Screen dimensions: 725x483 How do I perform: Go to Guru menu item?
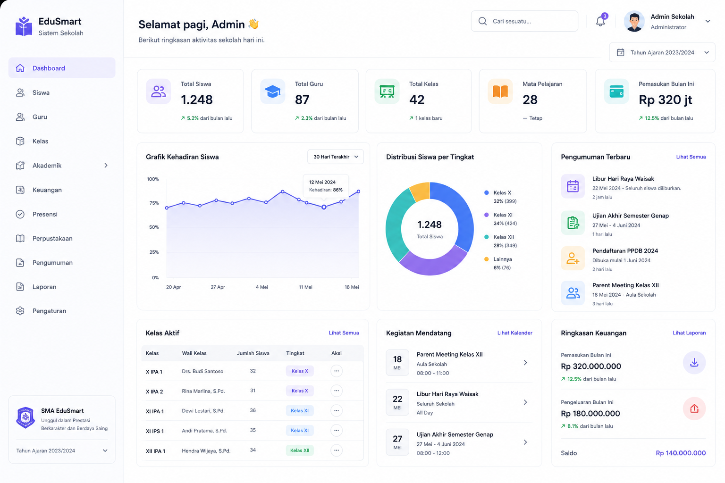point(62,117)
